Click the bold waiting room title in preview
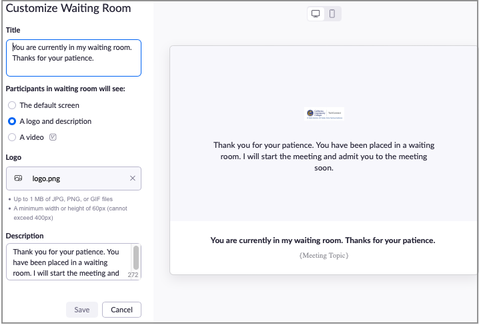479x325 pixels. pyautogui.click(x=323, y=240)
